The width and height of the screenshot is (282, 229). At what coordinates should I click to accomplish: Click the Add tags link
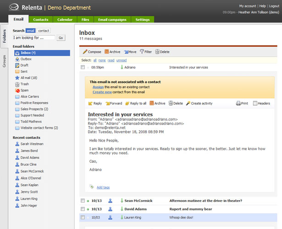pos(103,187)
